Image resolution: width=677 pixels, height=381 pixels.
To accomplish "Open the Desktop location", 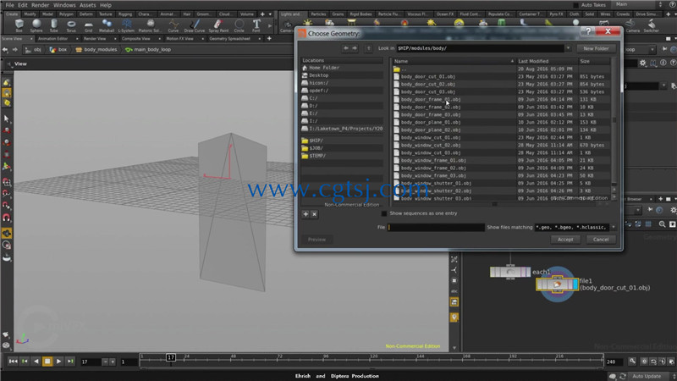I will pos(319,75).
